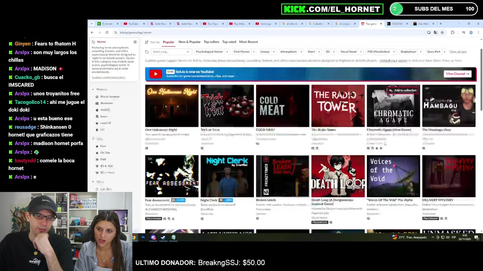The height and width of the screenshot is (271, 483).
Task: Sort by Top rated
Action: tap(229, 42)
